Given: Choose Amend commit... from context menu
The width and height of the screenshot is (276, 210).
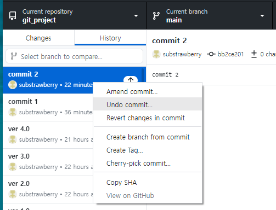Looking at the screenshot, I should 148,92.
